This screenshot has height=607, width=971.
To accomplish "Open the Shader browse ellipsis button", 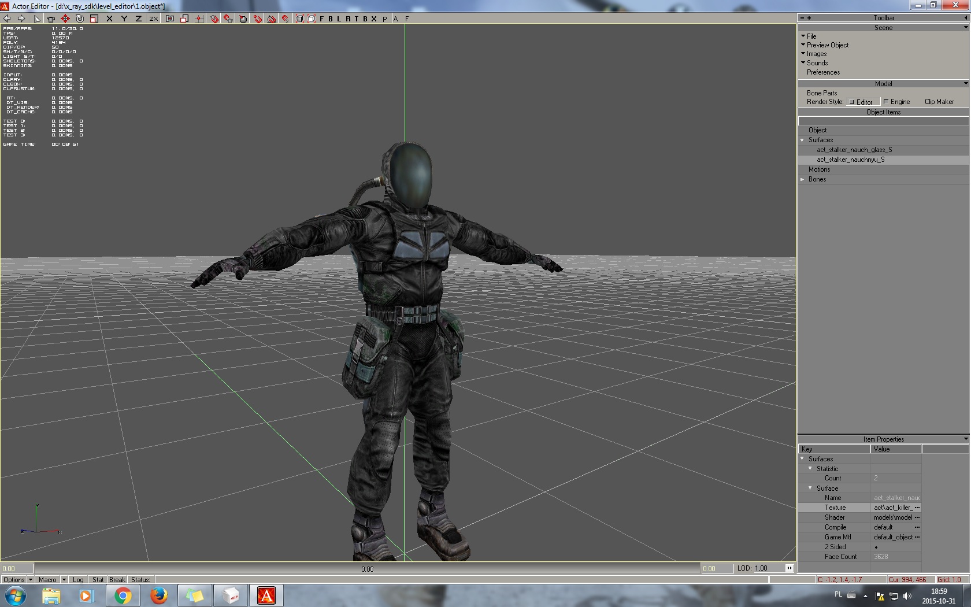I will [x=917, y=517].
